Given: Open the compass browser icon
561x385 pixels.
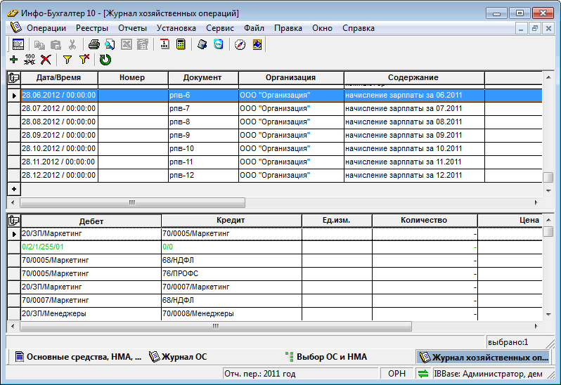Looking at the screenshot, I should pos(240,45).
